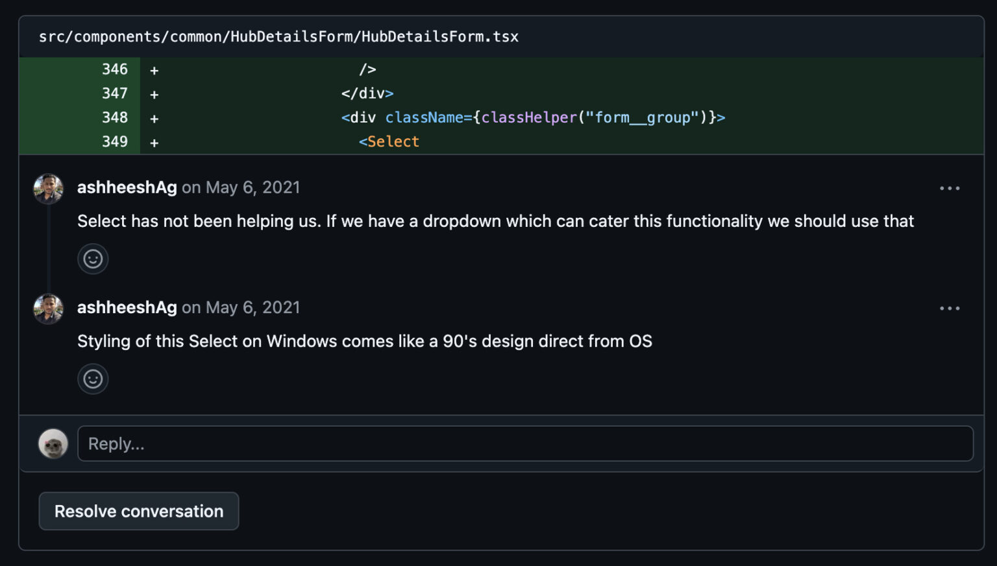
Task: Click your own avatar beside the reply box
Action: tap(53, 443)
